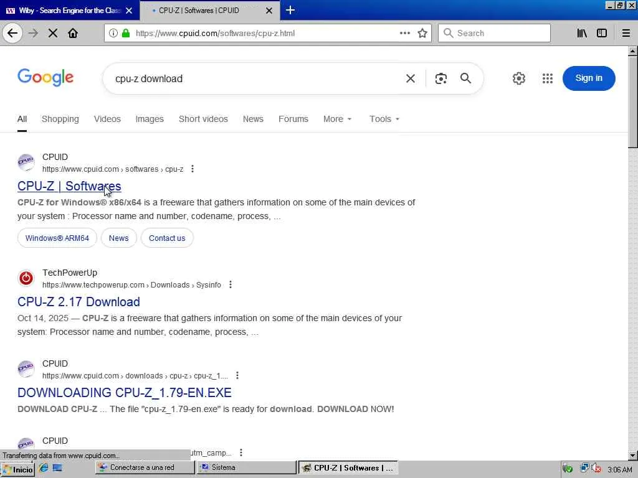Switch to Conectarse a una red window

click(x=145, y=467)
